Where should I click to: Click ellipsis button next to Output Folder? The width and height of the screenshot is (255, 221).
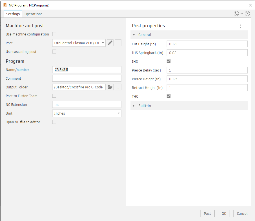click(118, 87)
